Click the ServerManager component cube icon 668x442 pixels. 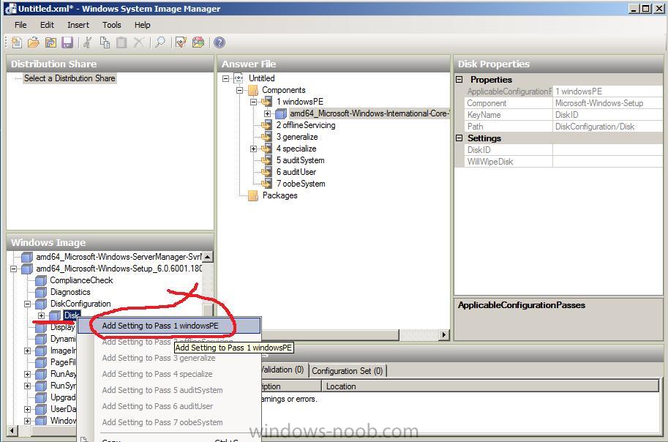[x=27, y=257]
